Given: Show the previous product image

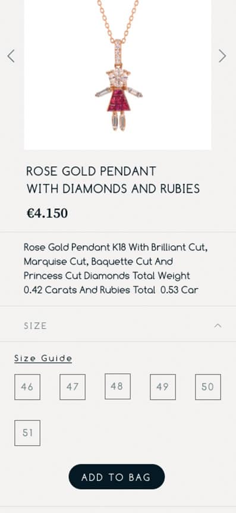Looking at the screenshot, I should coord(11,56).
